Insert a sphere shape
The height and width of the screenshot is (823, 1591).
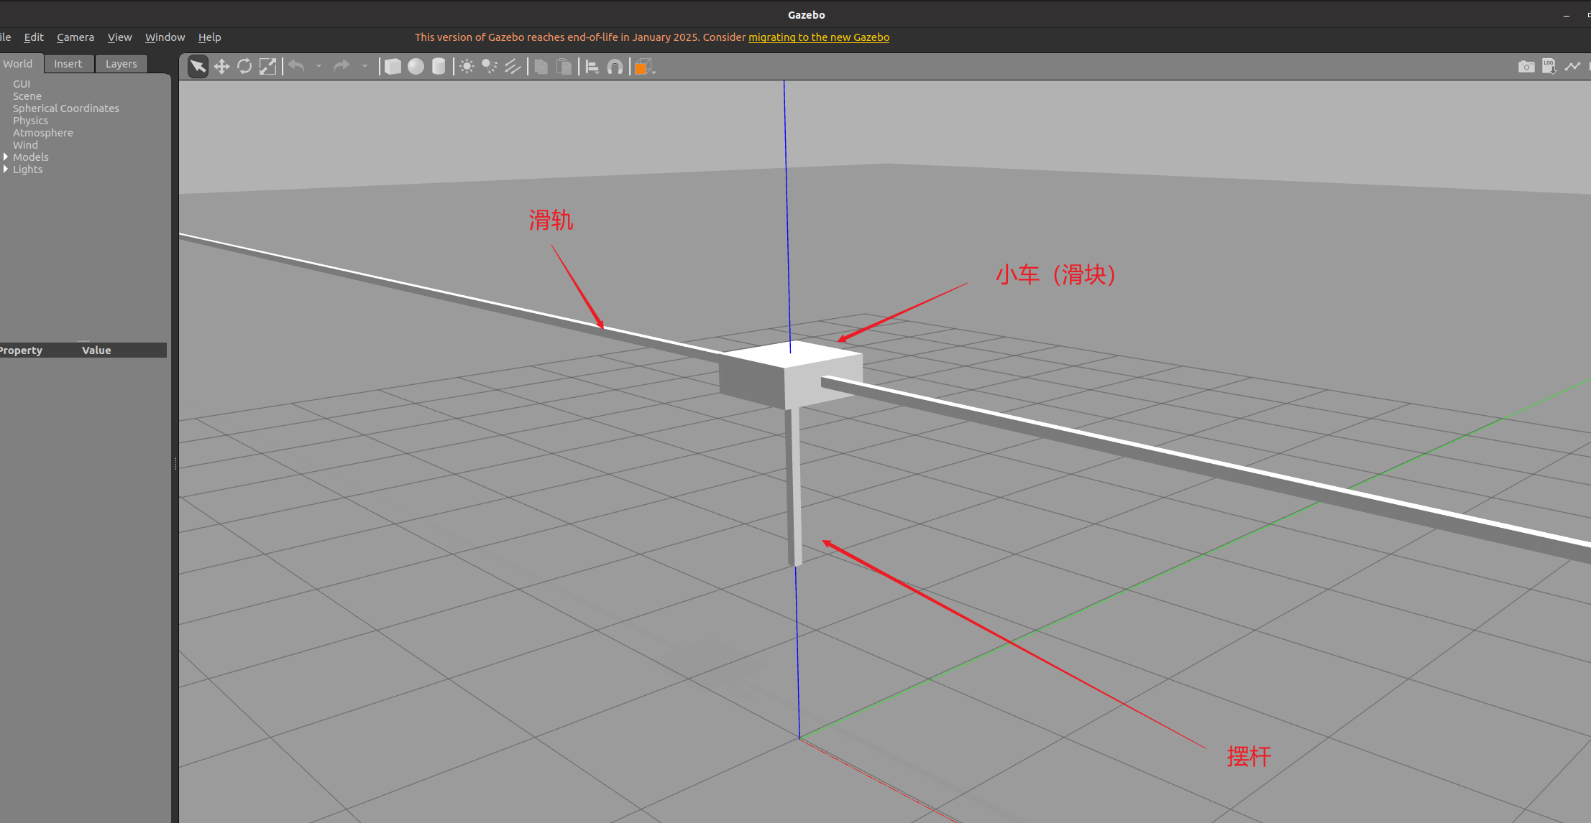[416, 67]
